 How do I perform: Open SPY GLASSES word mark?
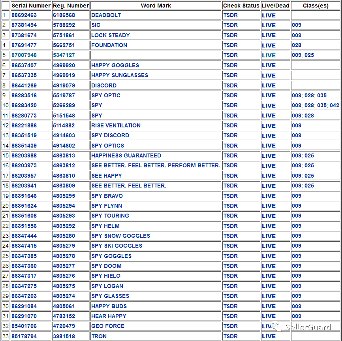tap(110, 296)
